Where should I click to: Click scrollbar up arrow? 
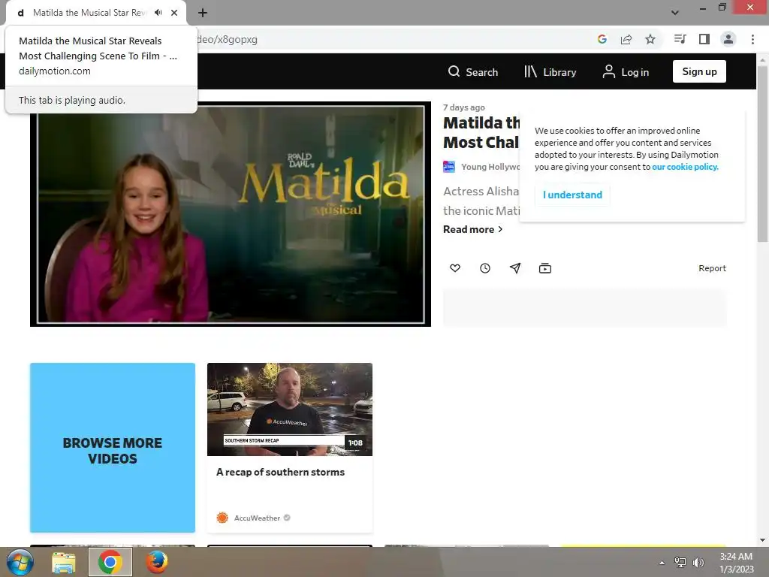click(762, 59)
